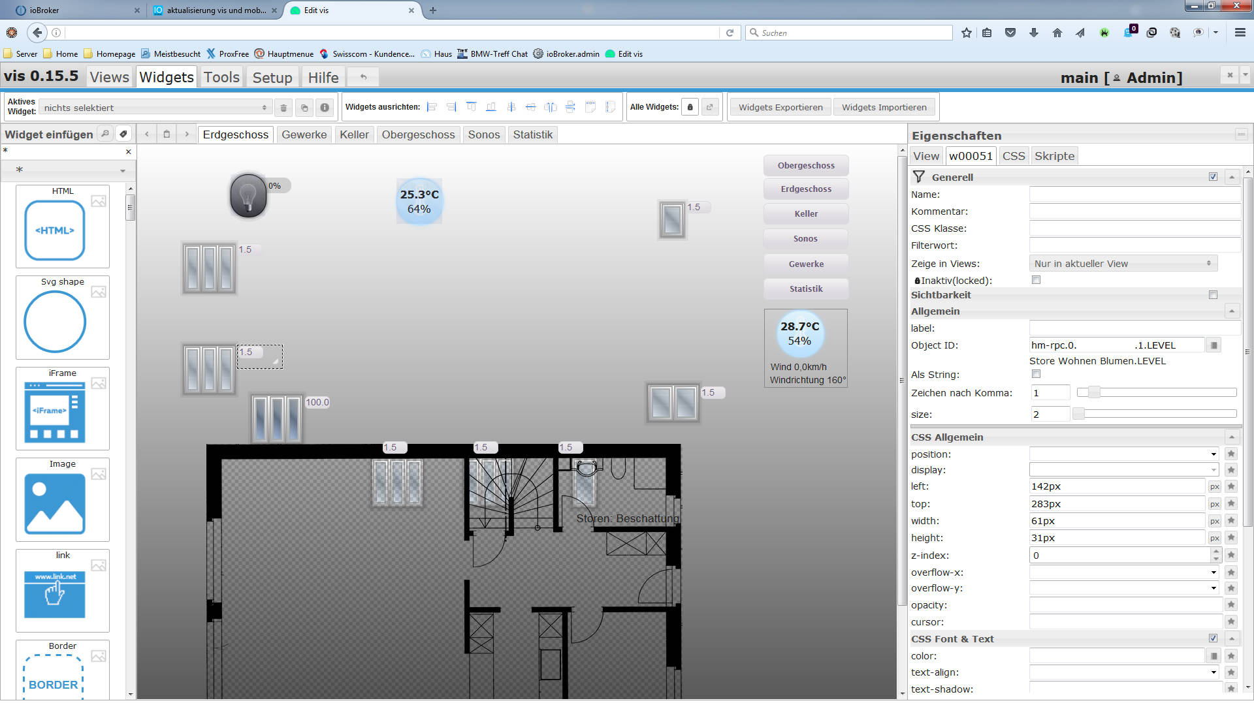Open Object ID selection dialog button
The width and height of the screenshot is (1254, 705).
tap(1214, 345)
